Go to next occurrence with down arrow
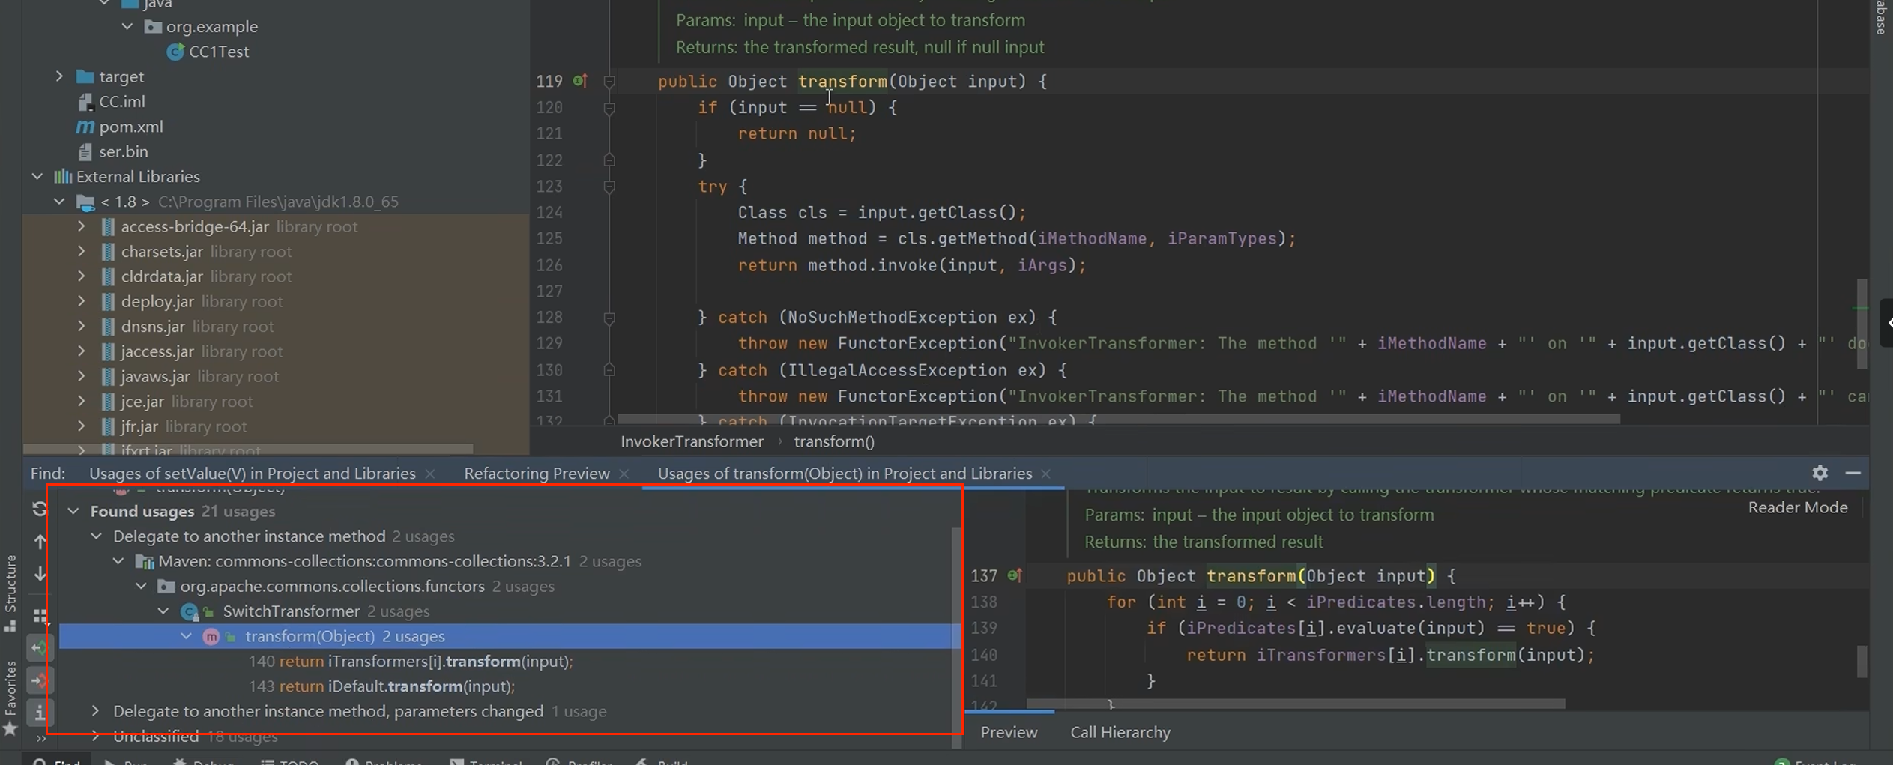Viewport: 1893px width, 765px height. pos(40,574)
